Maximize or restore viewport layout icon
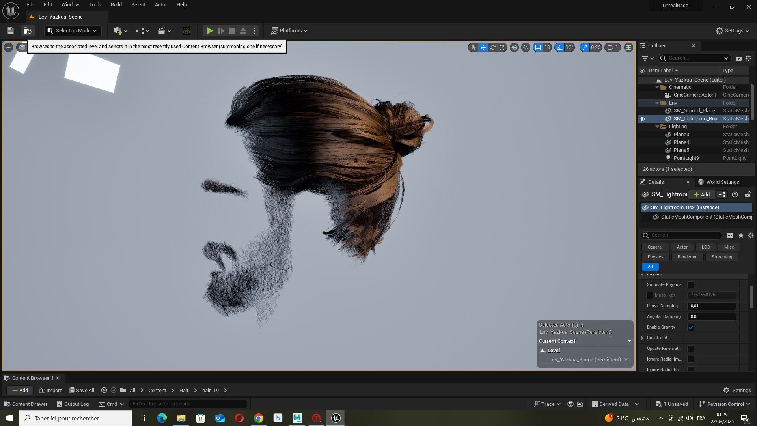 [629, 47]
